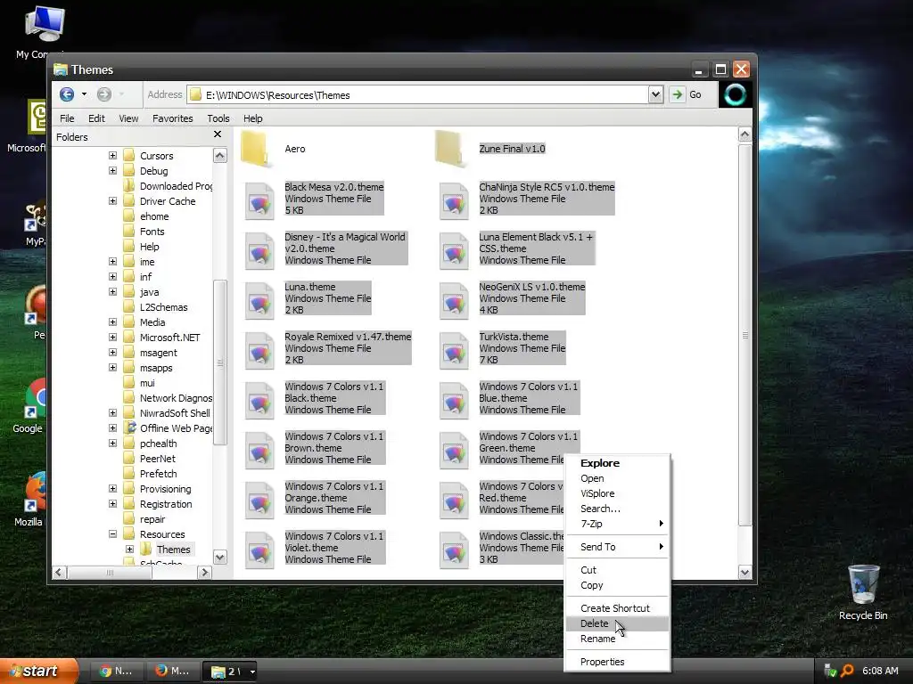Select Windows 7 Colors Red.theme icon
This screenshot has height=684, width=913.
pyautogui.click(x=454, y=501)
